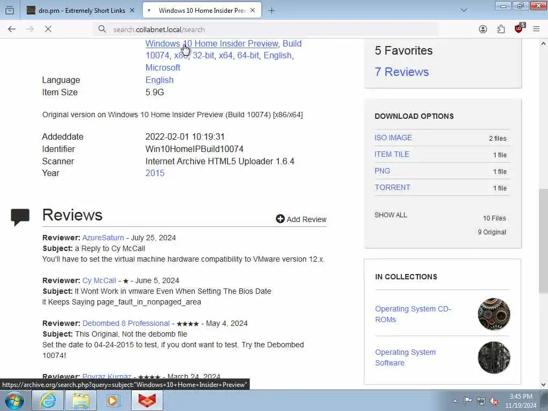Open the Windows Start menu orb
Viewport: 548px width, 411px height.
(14, 400)
